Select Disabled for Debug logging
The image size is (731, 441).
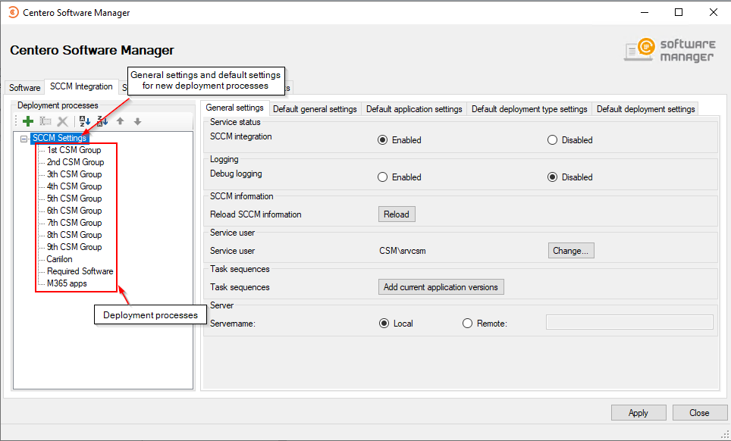pos(552,177)
